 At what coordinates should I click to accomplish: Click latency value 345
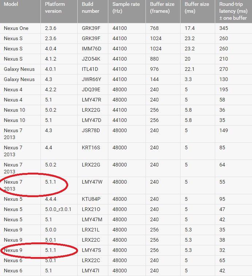click(224, 28)
